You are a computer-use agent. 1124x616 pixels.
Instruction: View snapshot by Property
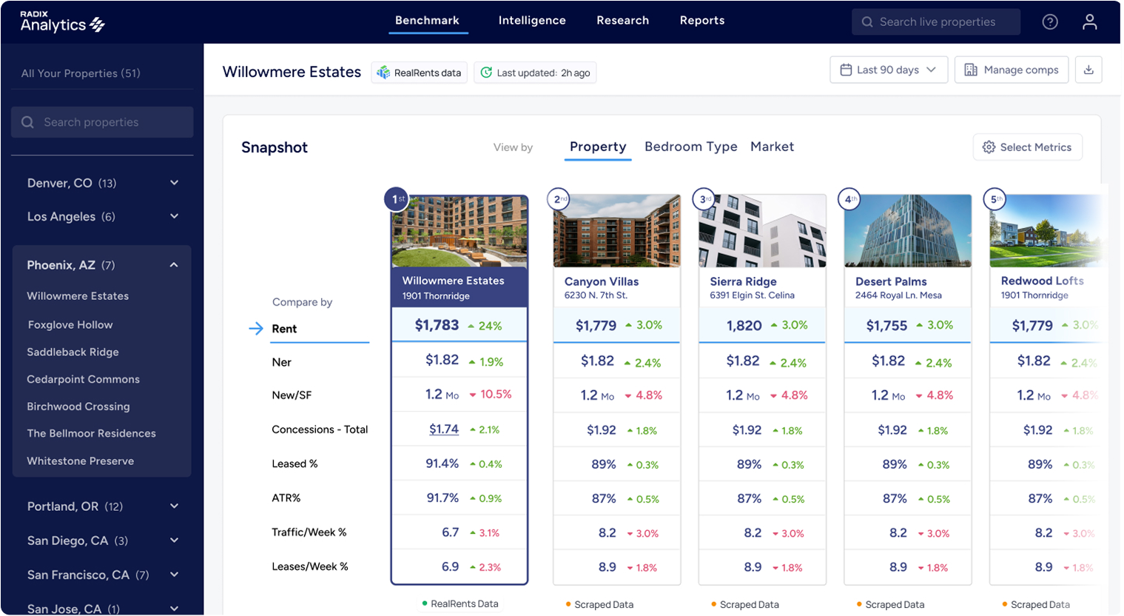tap(598, 147)
